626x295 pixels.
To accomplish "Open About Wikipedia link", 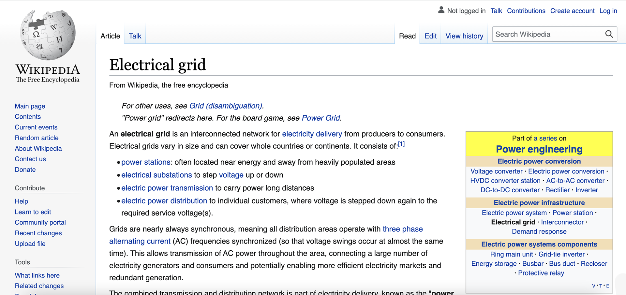I will (x=38, y=148).
